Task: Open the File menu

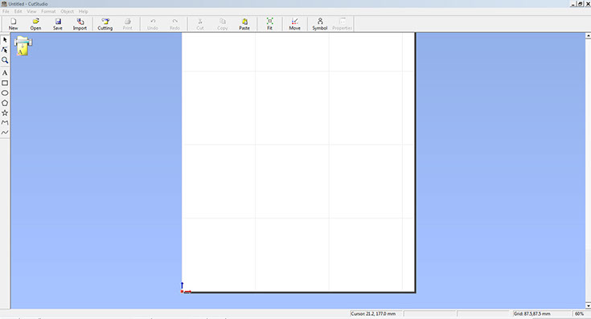Action: point(6,11)
